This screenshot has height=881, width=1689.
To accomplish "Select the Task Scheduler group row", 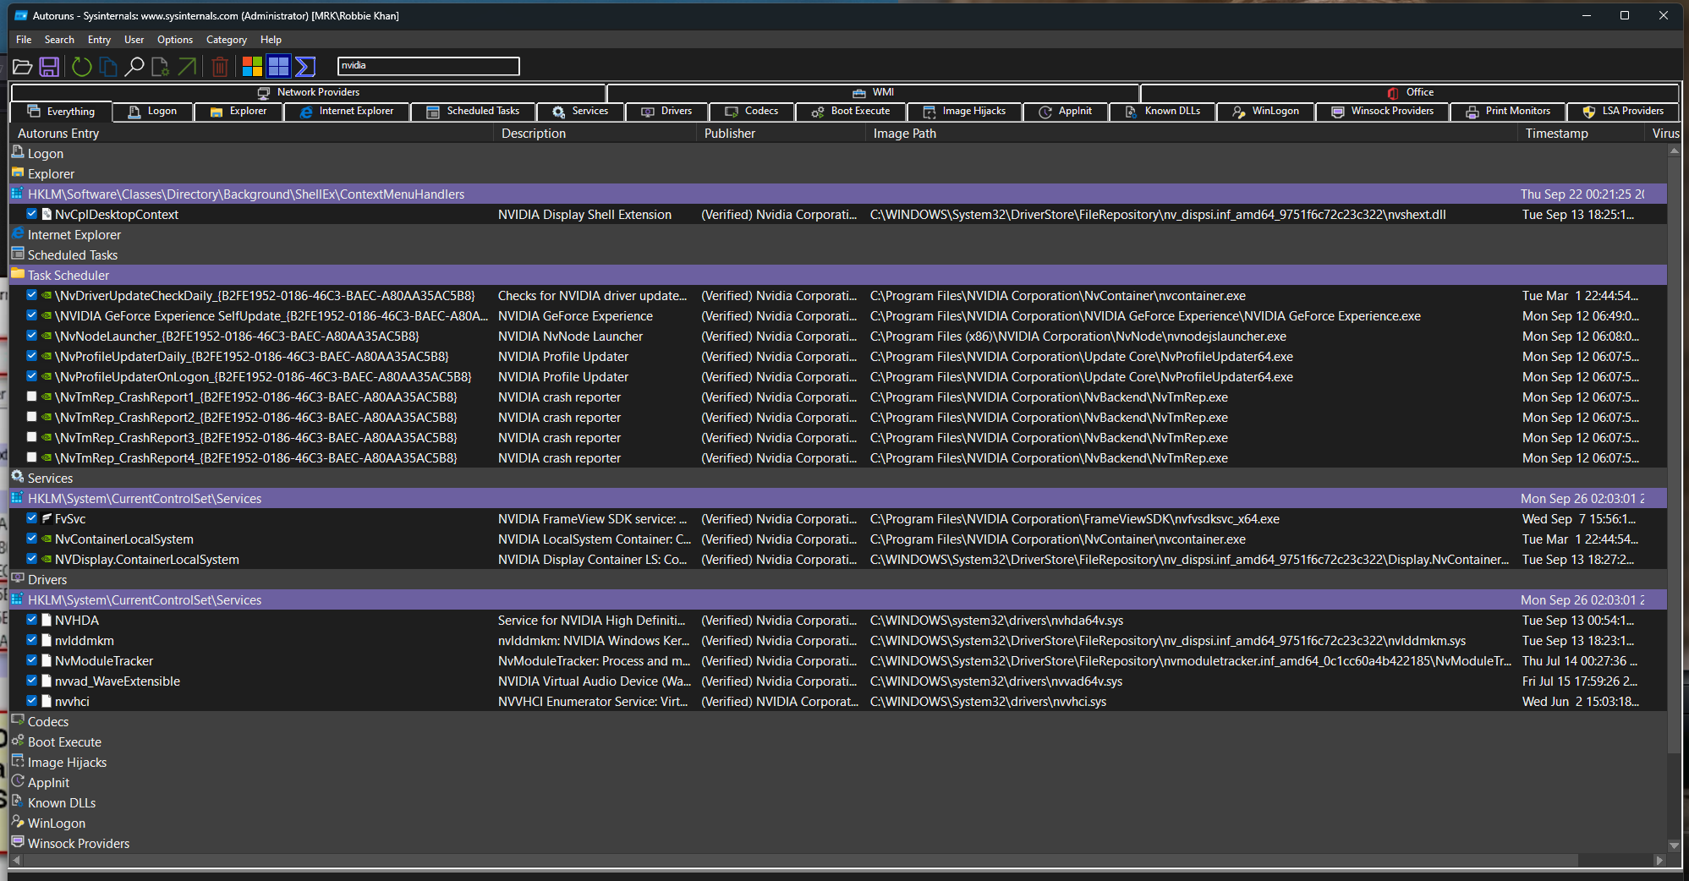I will [x=838, y=276].
